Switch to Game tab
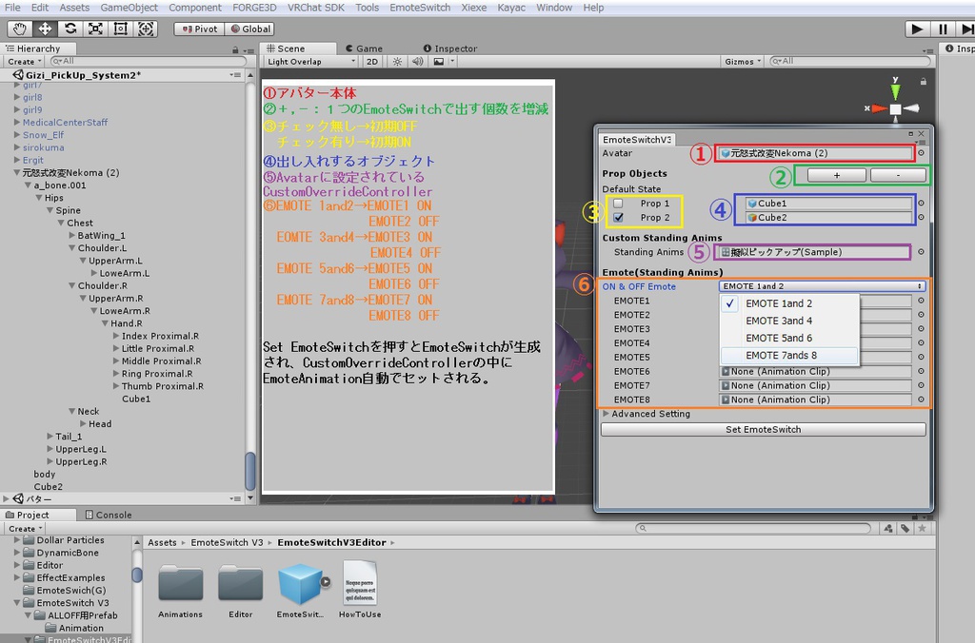The width and height of the screenshot is (975, 643). coord(365,49)
